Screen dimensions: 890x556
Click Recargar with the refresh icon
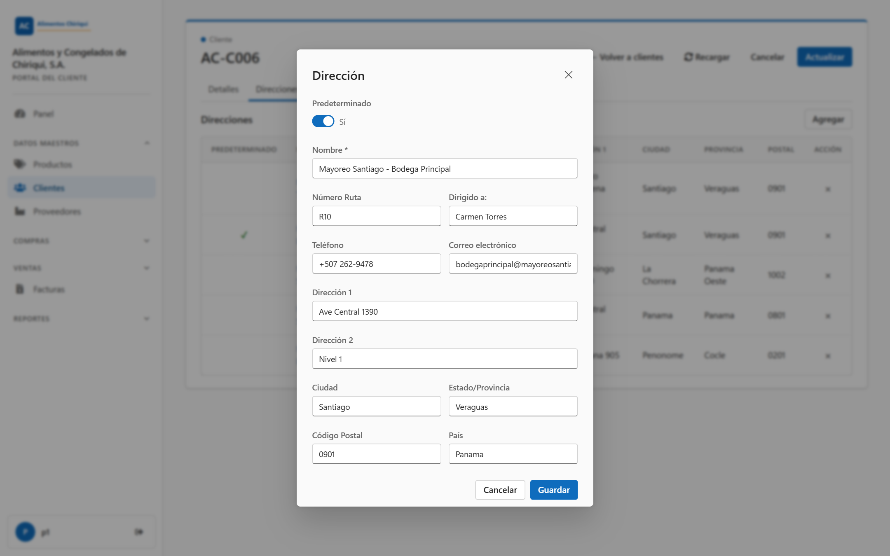pos(707,57)
